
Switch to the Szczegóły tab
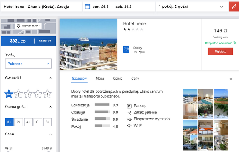[79, 79]
